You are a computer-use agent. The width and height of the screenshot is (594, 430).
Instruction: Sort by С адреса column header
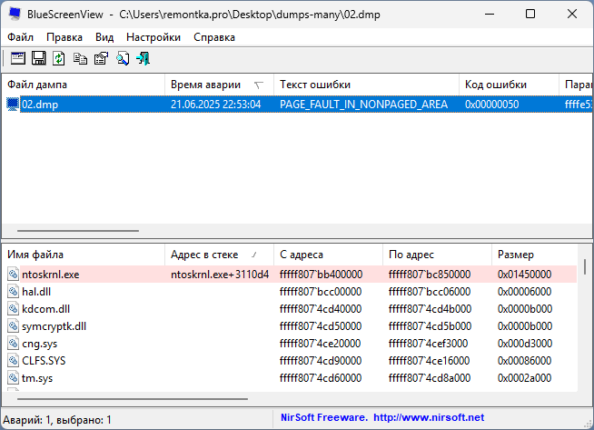(x=328, y=255)
